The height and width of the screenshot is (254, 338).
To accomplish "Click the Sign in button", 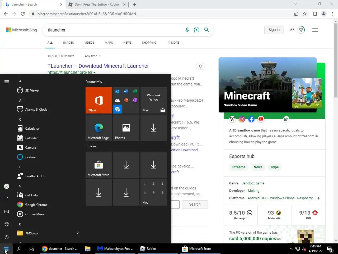I will (x=274, y=30).
